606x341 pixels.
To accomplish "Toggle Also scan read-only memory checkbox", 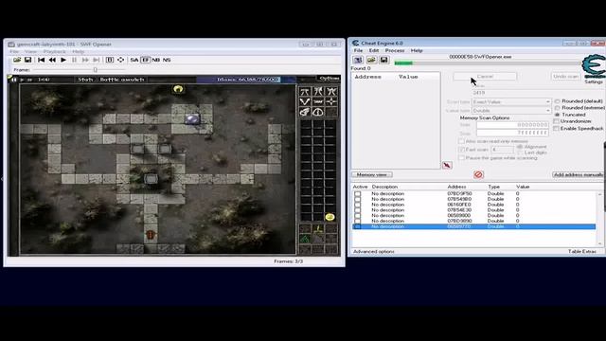I will point(461,141).
